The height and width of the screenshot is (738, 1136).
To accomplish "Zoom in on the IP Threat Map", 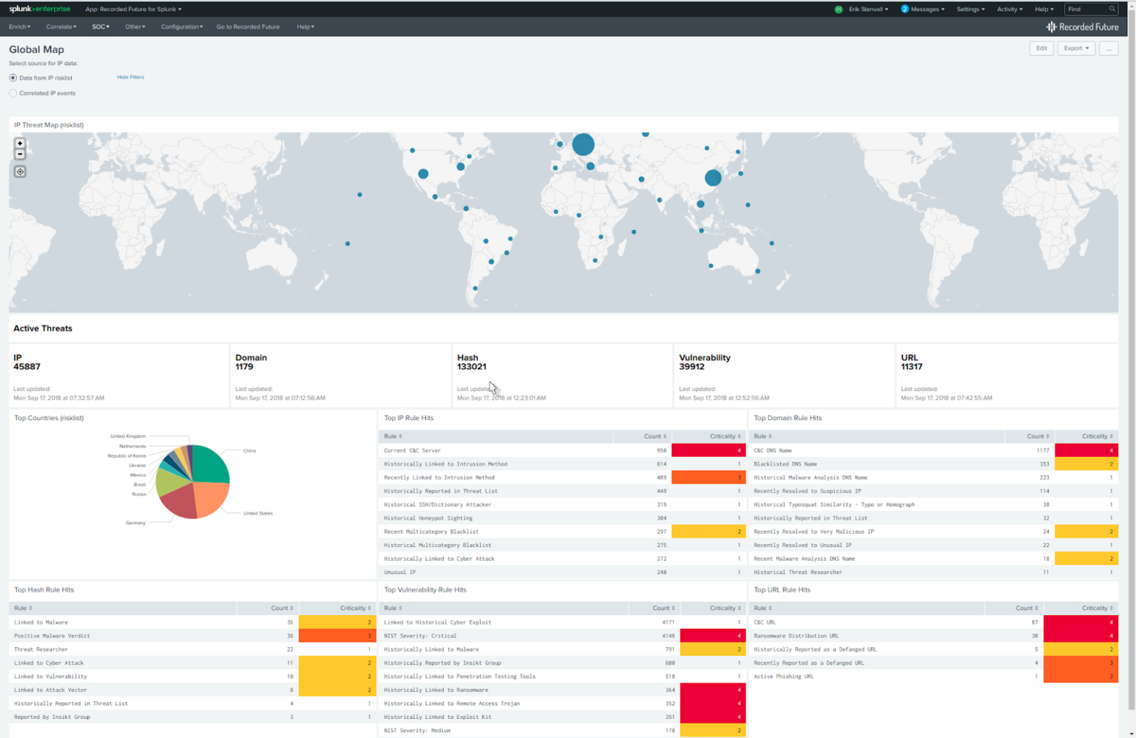I will (x=20, y=143).
